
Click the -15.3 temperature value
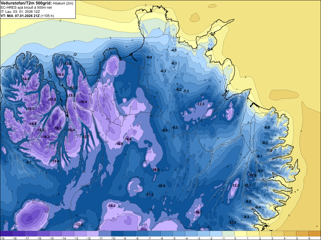pos(30,109)
